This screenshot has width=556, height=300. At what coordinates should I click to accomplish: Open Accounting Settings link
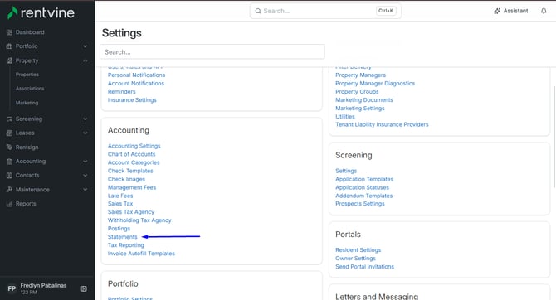click(x=134, y=146)
